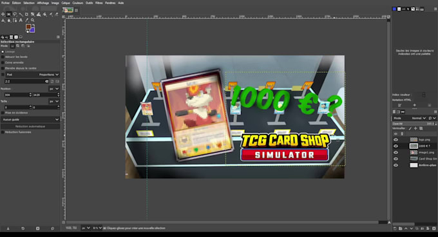Clear the 2:2 aspect ratio field
Viewport: 438px width, 237px height.
coord(46,81)
